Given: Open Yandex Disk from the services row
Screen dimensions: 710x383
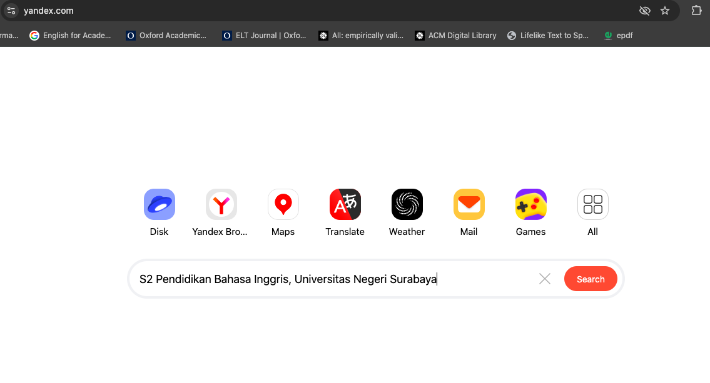Looking at the screenshot, I should 159,204.
